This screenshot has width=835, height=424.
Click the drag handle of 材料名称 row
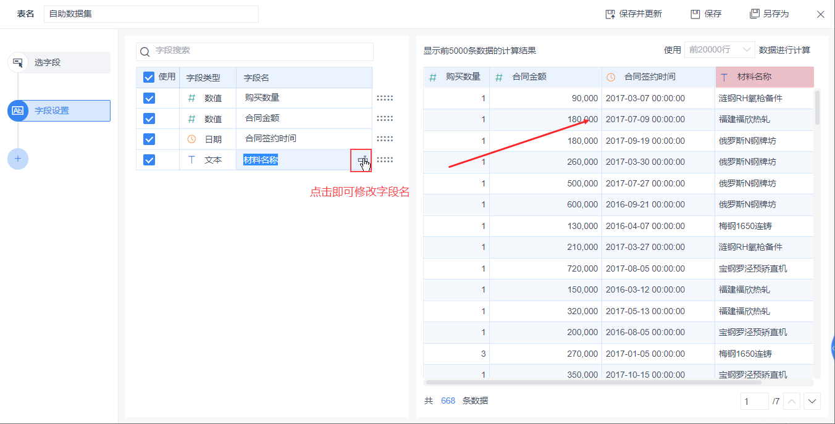tap(385, 160)
